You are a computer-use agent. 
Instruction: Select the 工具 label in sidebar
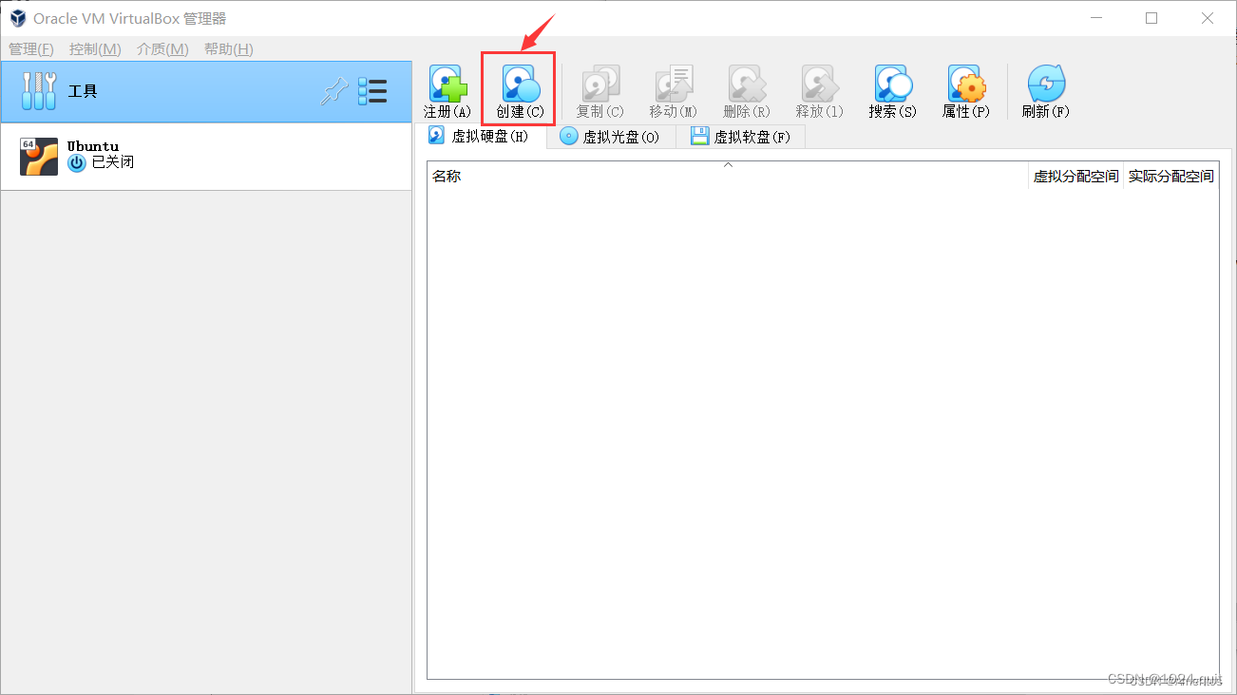point(83,91)
